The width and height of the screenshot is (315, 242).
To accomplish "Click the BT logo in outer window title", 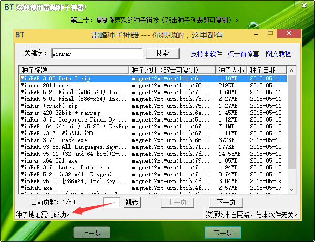I will [x=9, y=7].
